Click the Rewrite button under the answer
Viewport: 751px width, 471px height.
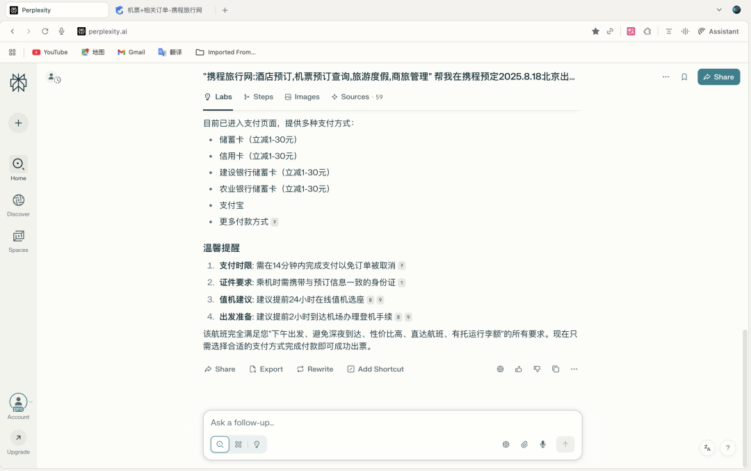coord(314,369)
